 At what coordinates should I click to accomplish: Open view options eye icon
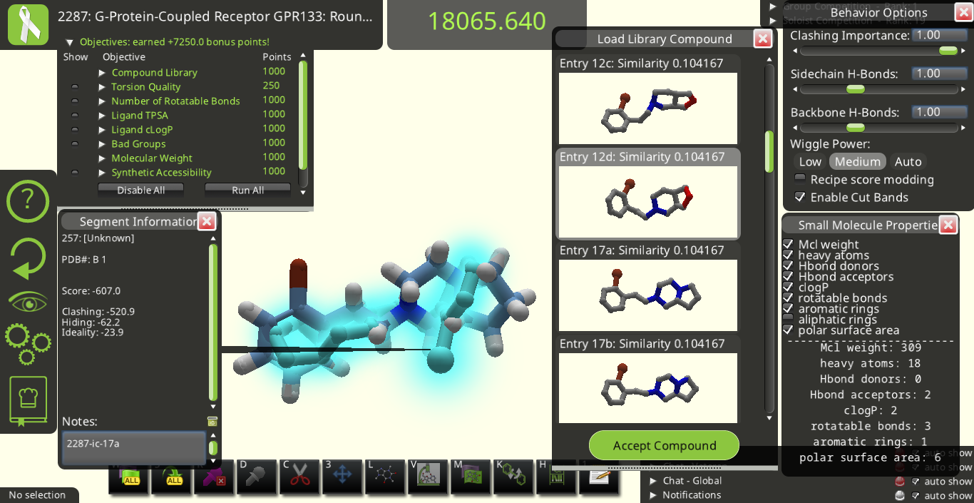point(29,303)
